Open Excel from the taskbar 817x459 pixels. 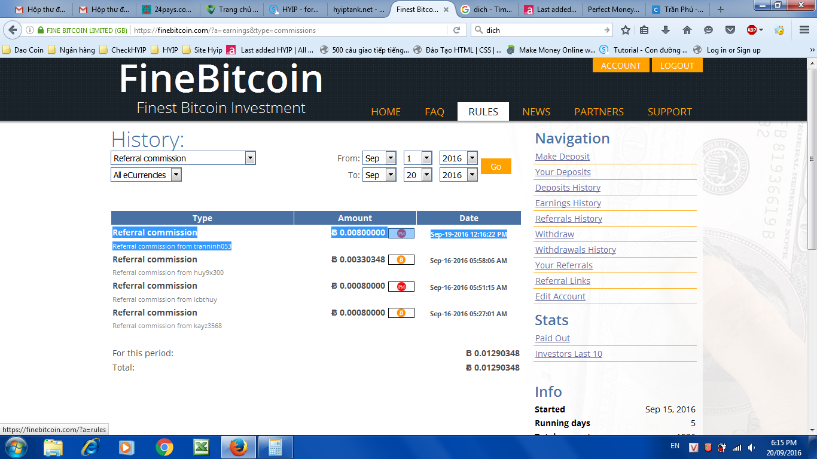click(x=201, y=447)
